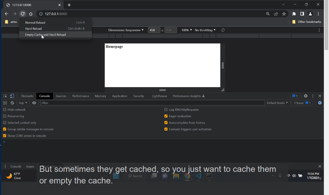Open Dimensions Responsive dropdown
Viewport: 329px width, 195px height.
(x=126, y=30)
